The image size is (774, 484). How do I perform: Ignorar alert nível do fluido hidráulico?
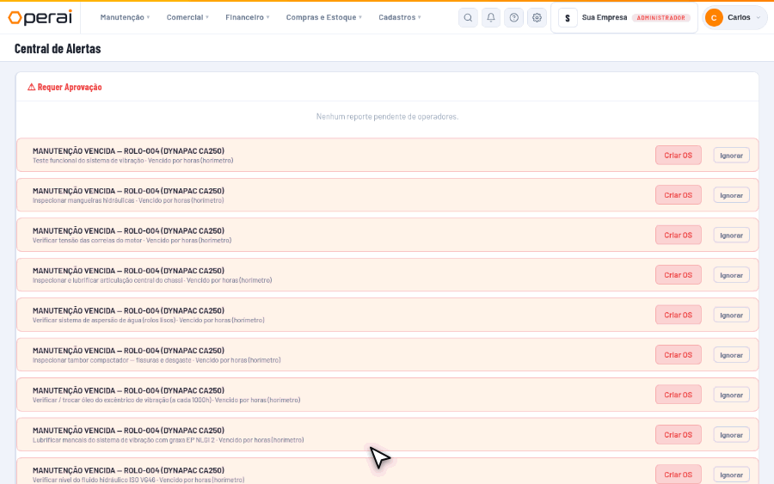732,475
